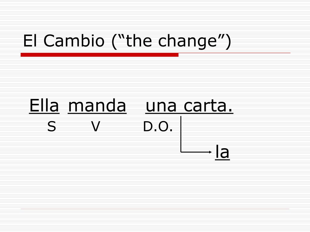Click the horizontal arrow shaft toward la
This screenshot has width=310, height=232.
195,152
